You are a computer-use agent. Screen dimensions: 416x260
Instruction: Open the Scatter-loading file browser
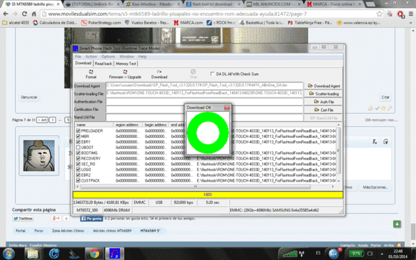(x=323, y=94)
